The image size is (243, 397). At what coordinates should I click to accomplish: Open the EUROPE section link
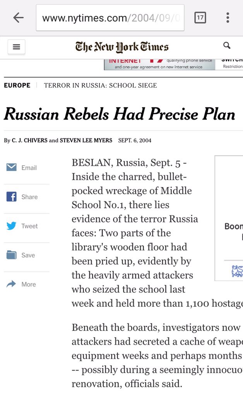coord(17,85)
